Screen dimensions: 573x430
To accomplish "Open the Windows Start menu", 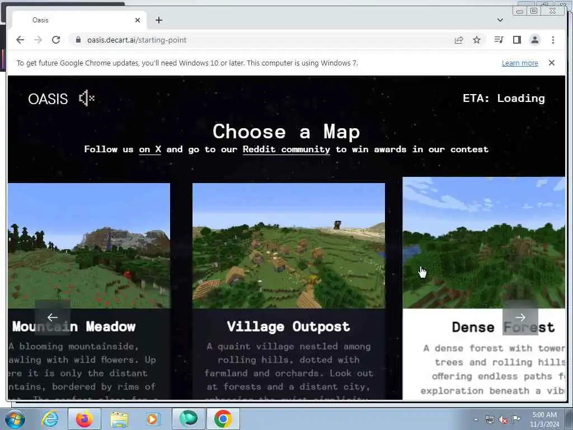I will [15, 419].
